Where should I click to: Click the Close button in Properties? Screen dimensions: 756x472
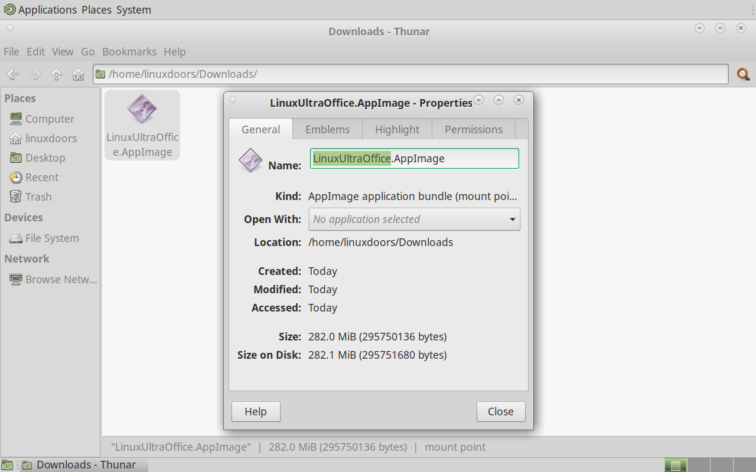click(501, 411)
